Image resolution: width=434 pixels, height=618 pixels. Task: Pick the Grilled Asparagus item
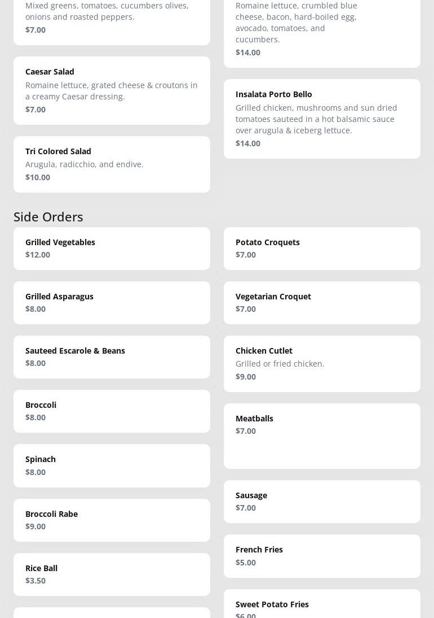point(112,303)
